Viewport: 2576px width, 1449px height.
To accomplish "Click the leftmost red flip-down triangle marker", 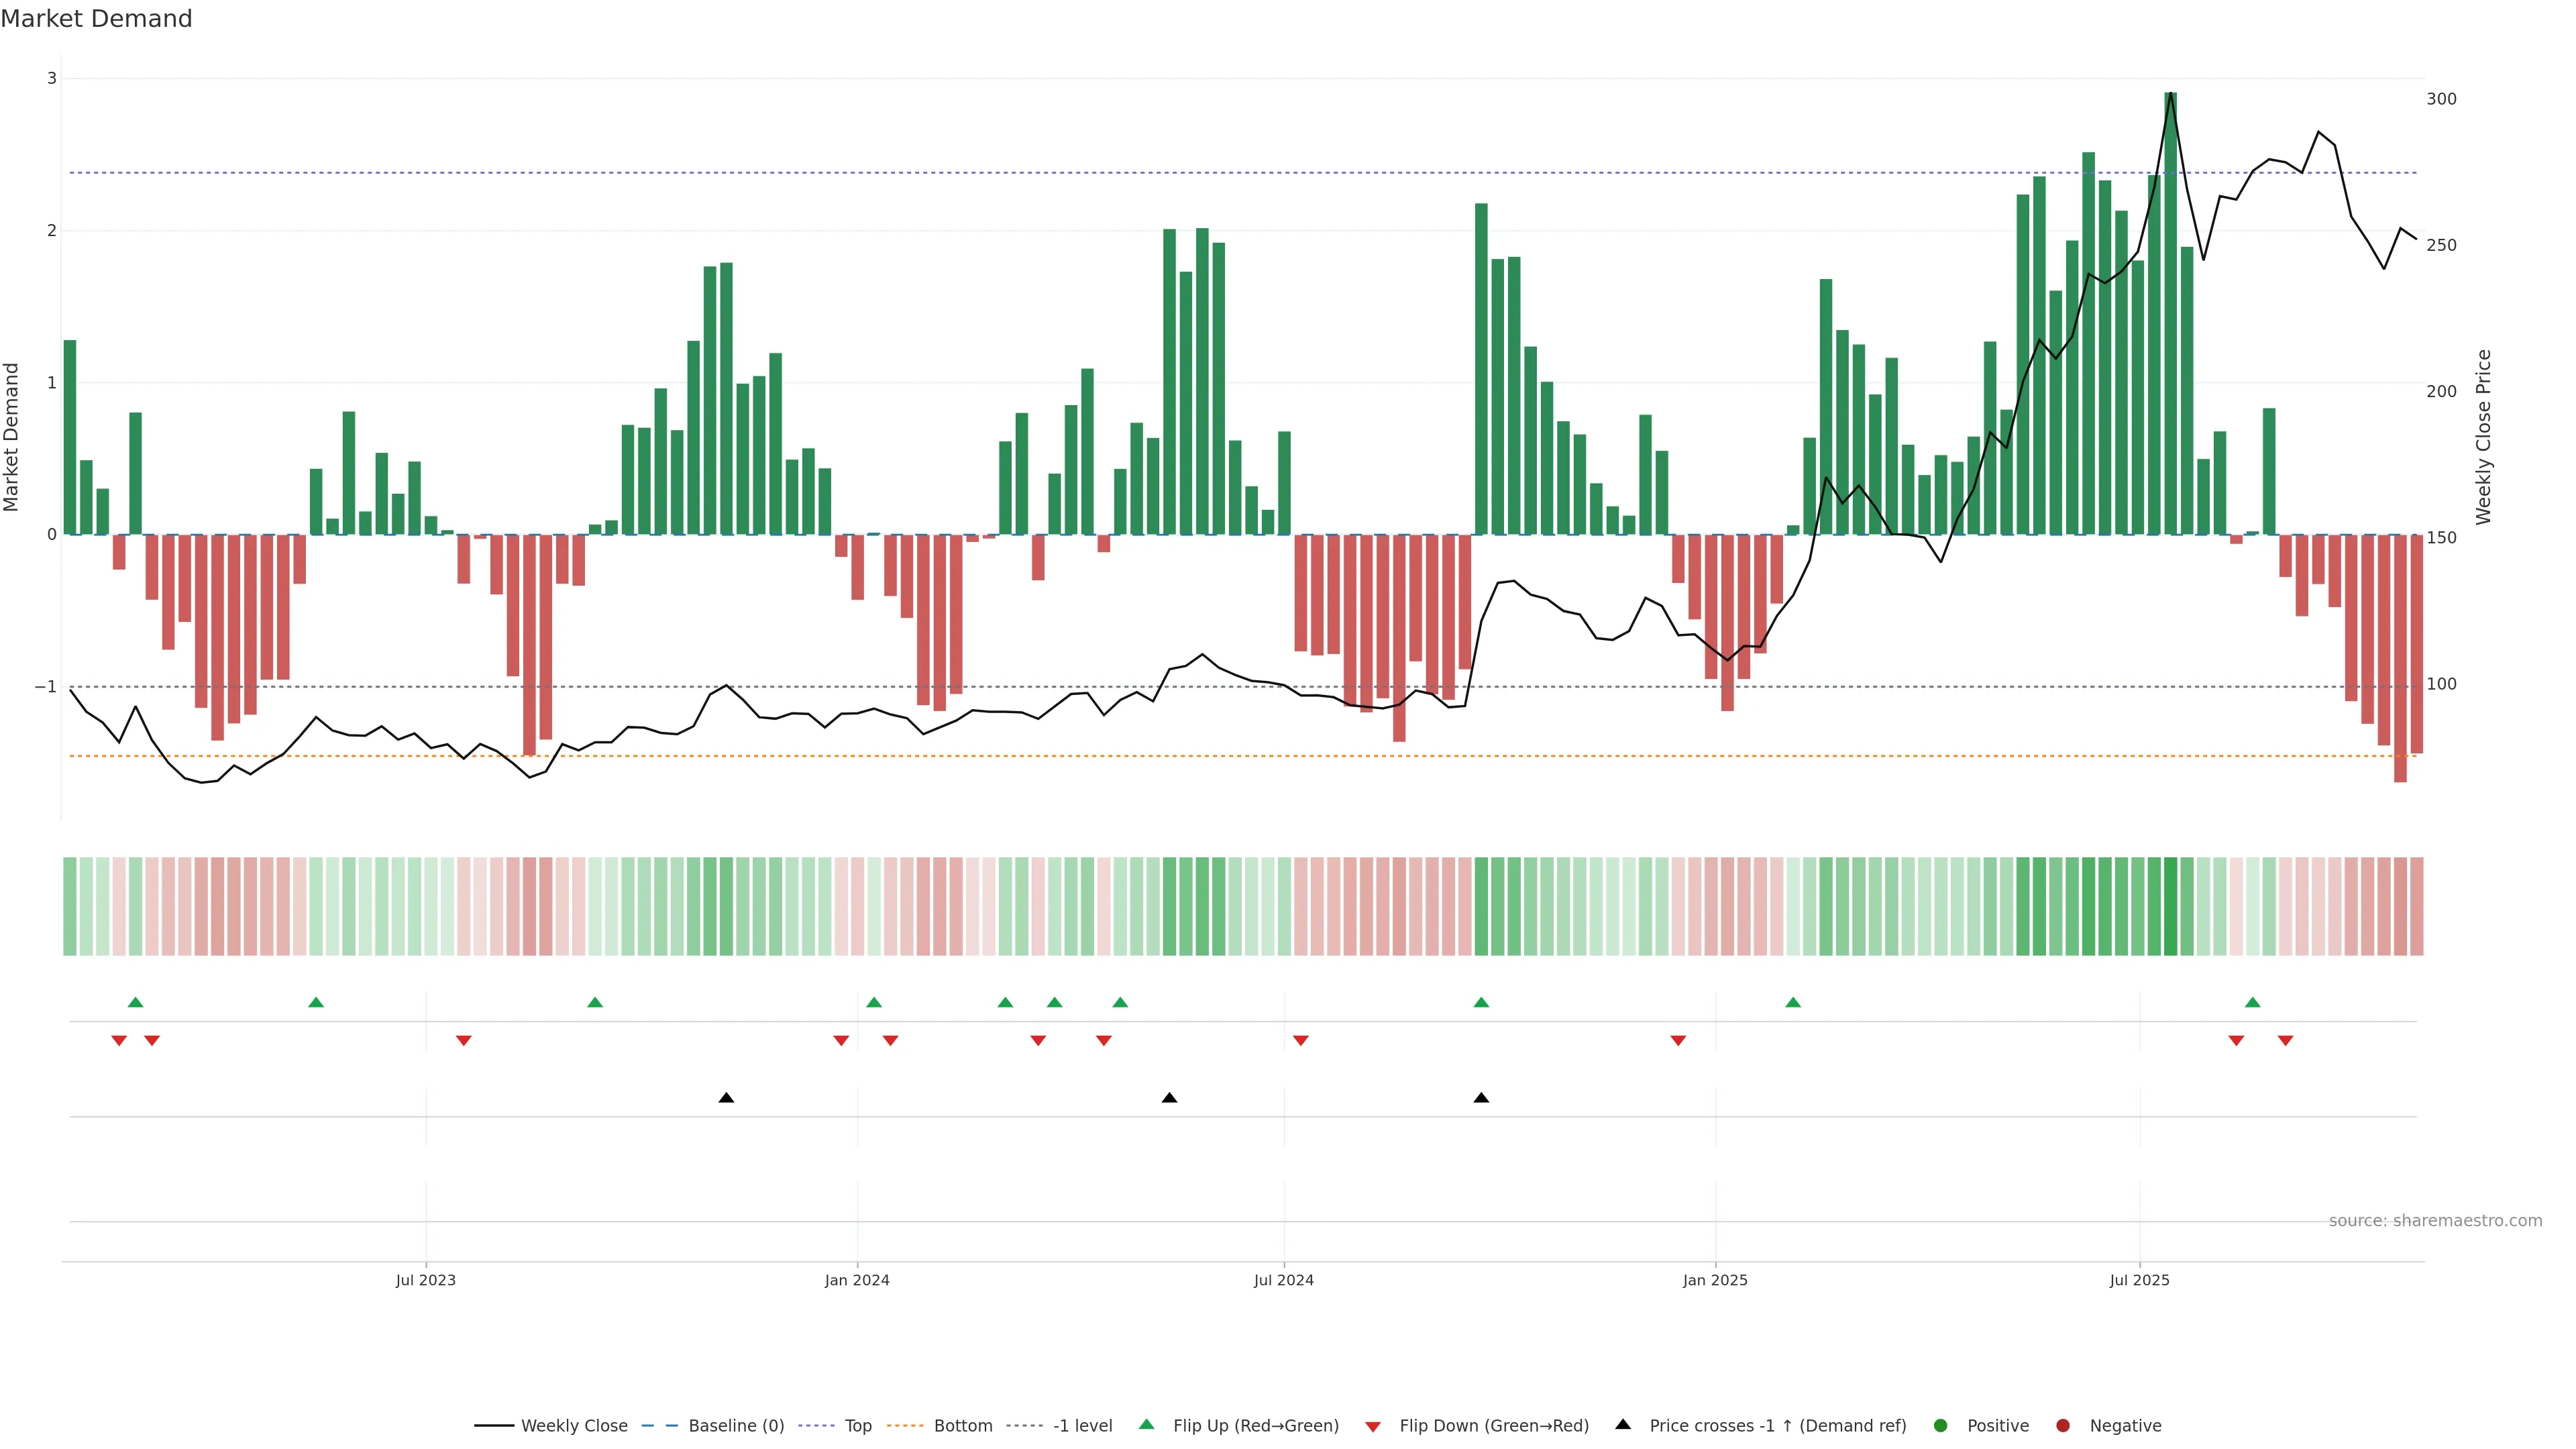I will click(x=119, y=1041).
